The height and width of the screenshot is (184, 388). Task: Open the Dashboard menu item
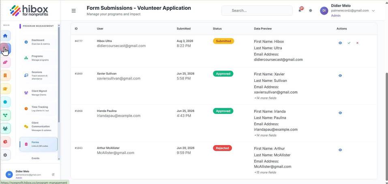(39, 42)
